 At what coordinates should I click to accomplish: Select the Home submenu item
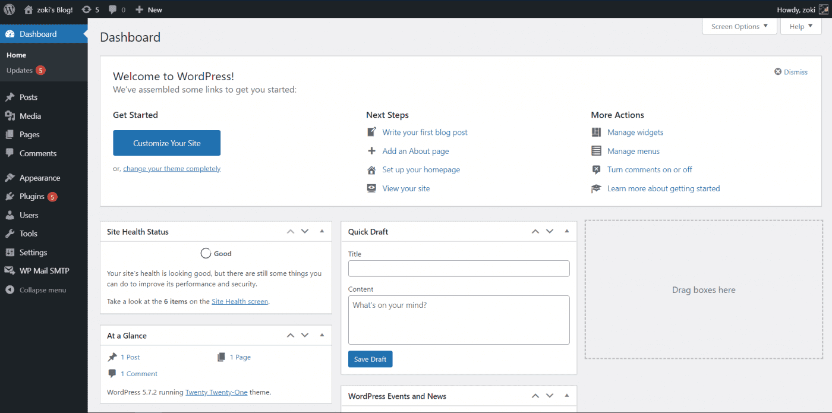coord(17,55)
